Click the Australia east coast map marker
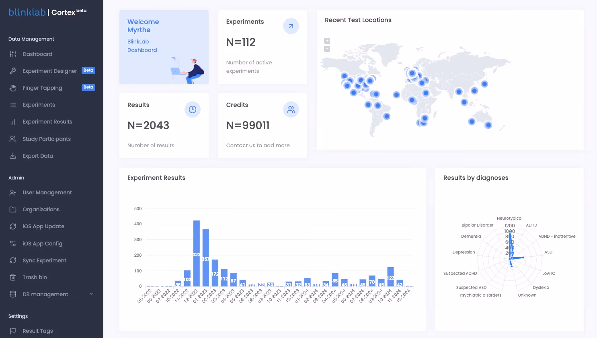 (x=488, y=125)
